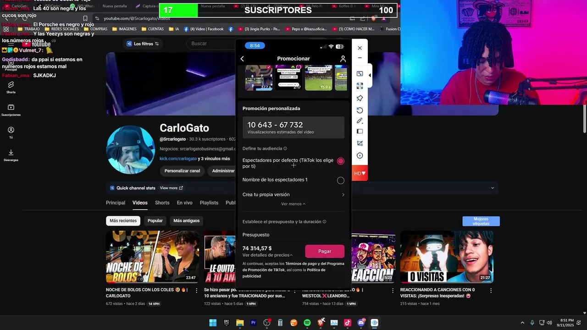
Task: Filter videos by Más antiguos
Action: [x=186, y=221]
